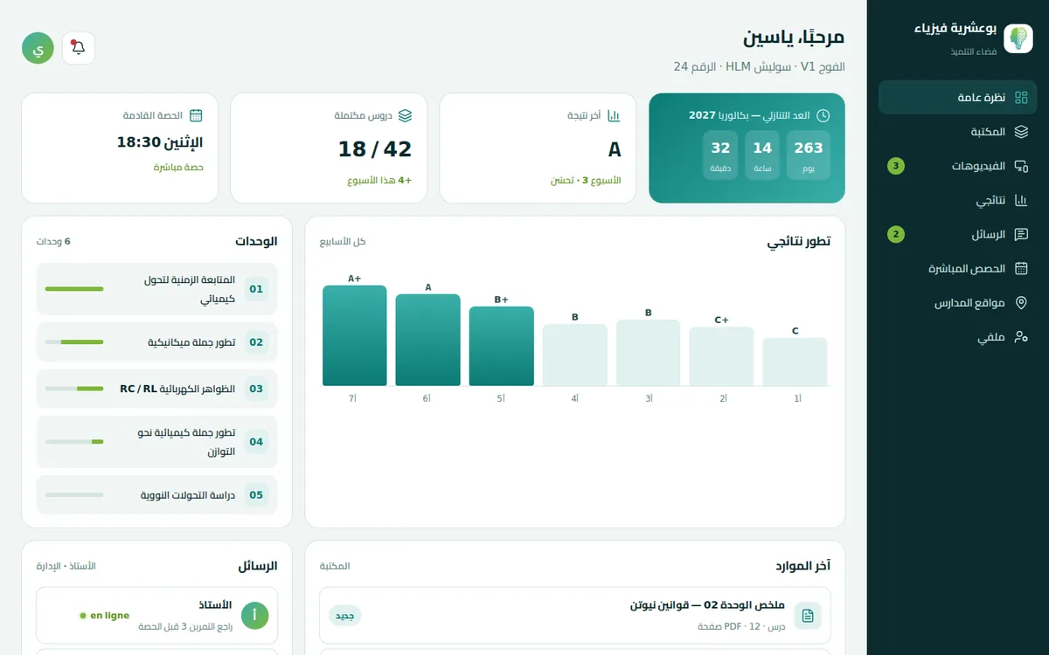Click the كل الأسابيع label

(343, 241)
